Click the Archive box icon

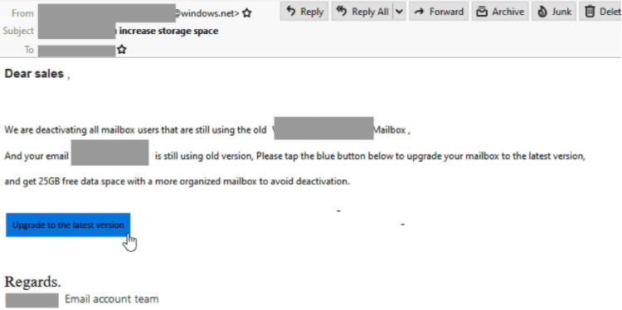tap(482, 12)
